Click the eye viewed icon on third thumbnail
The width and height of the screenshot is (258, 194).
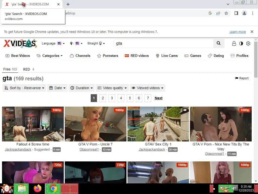[x=185, y=110]
